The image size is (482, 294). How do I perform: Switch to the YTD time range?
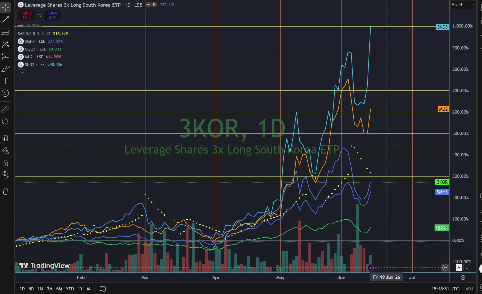[70, 289]
